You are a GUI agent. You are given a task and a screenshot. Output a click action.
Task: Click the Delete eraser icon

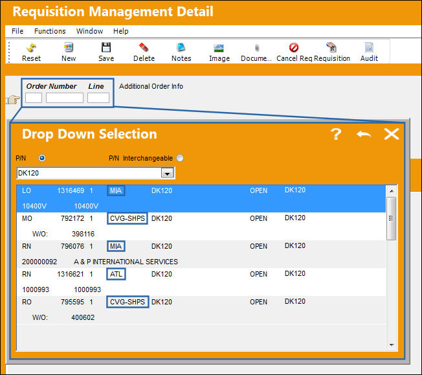pos(144,52)
